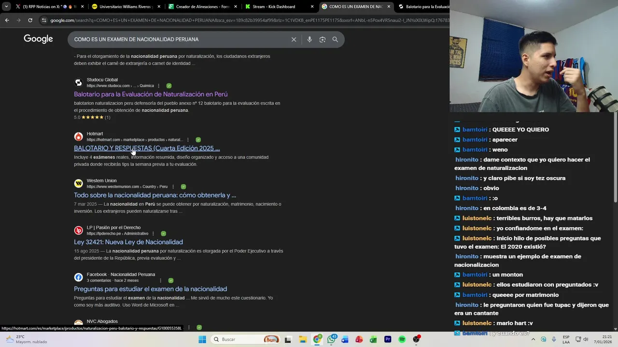Go back to previous page in Chrome
618x347 pixels.
7,20
